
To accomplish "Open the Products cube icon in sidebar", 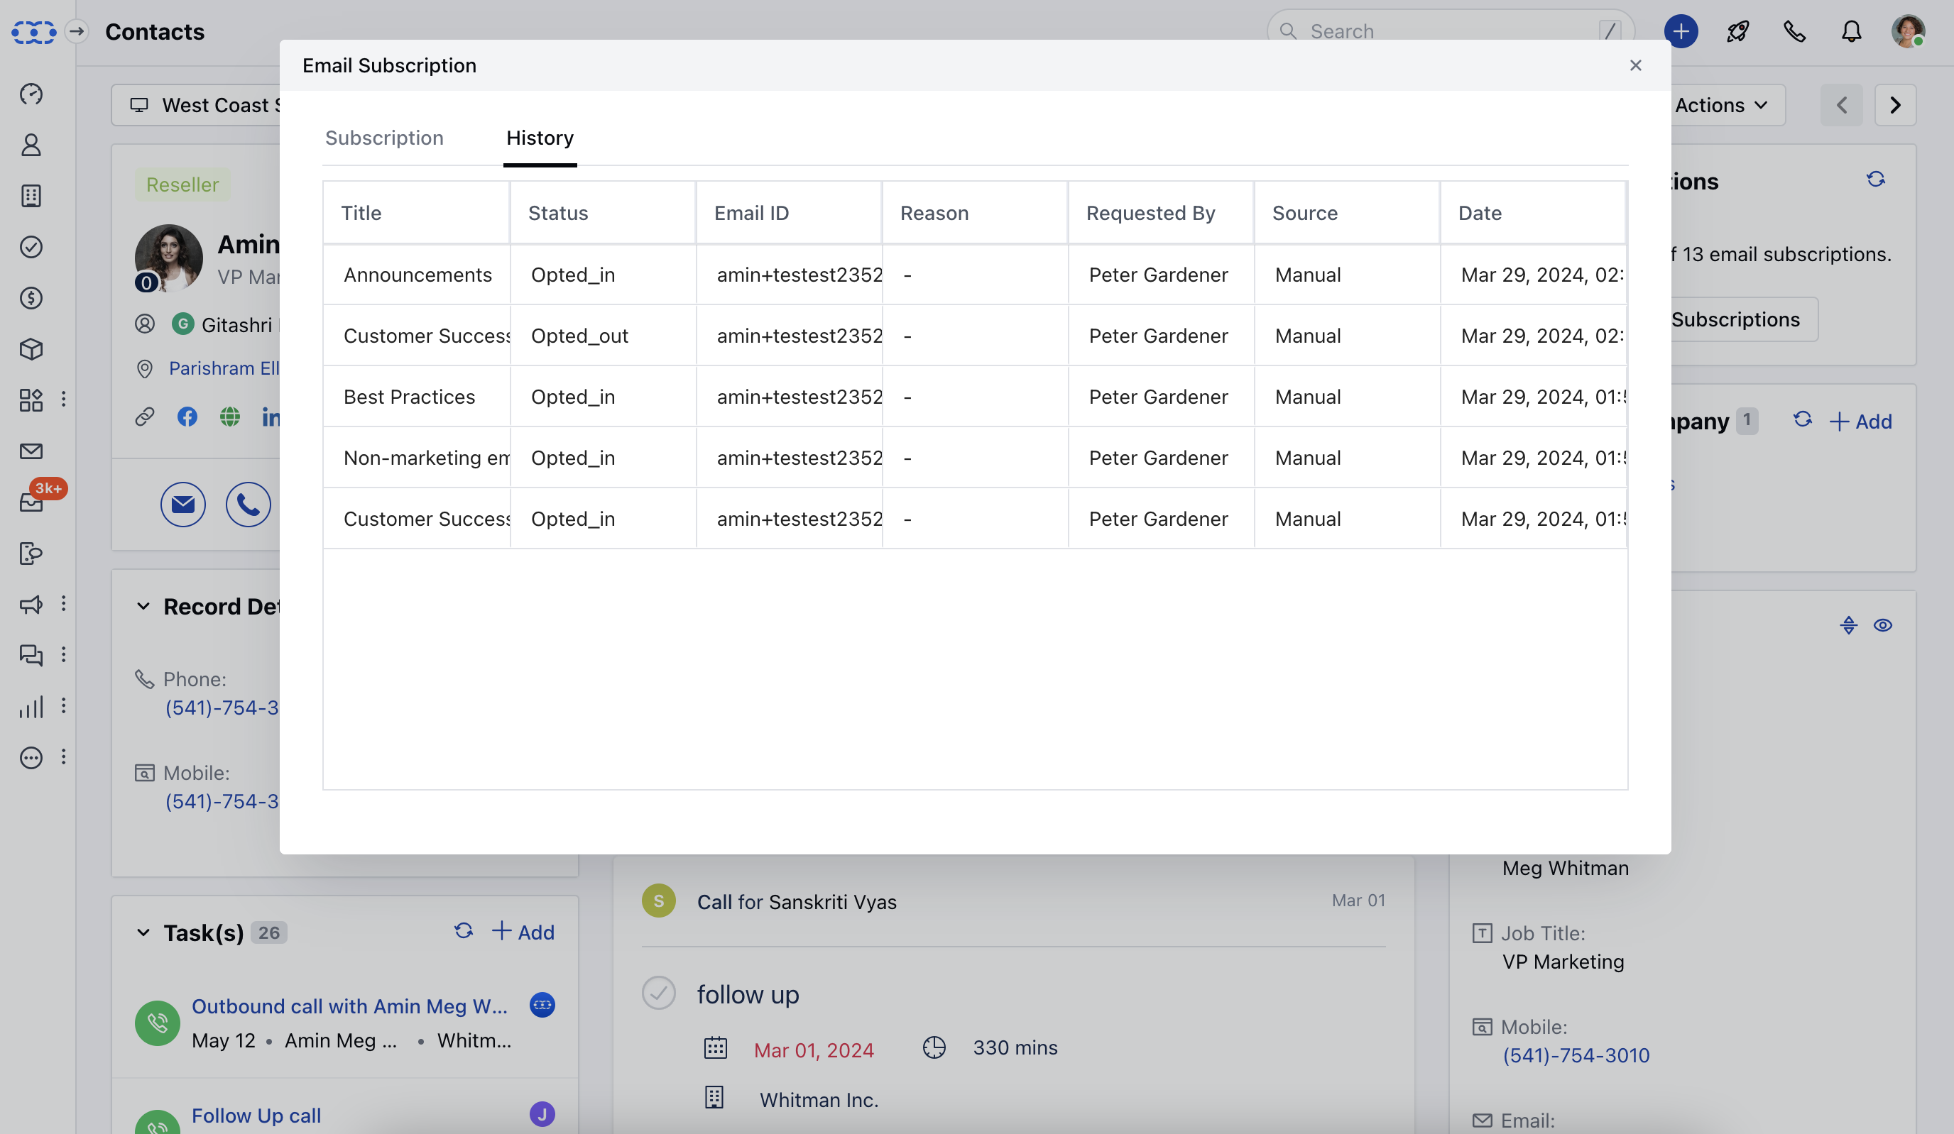I will pos(31,349).
